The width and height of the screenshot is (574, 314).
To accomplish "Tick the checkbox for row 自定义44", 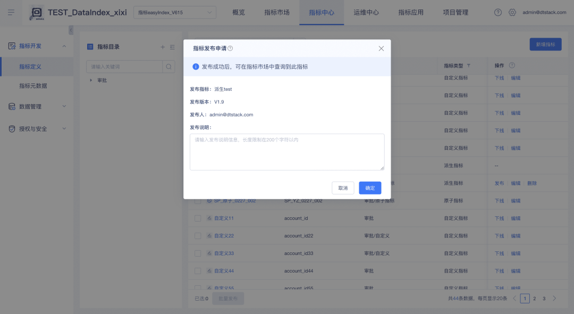I will point(198,271).
